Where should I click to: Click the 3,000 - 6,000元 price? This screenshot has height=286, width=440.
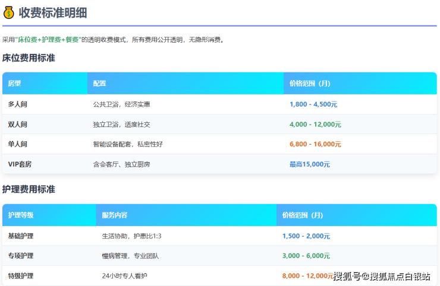coord(306,256)
